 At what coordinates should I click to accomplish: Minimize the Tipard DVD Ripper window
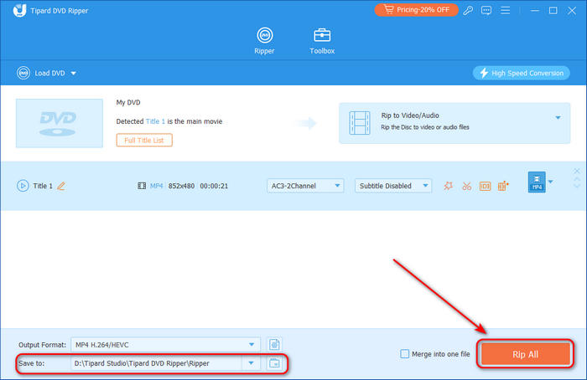[x=535, y=10]
